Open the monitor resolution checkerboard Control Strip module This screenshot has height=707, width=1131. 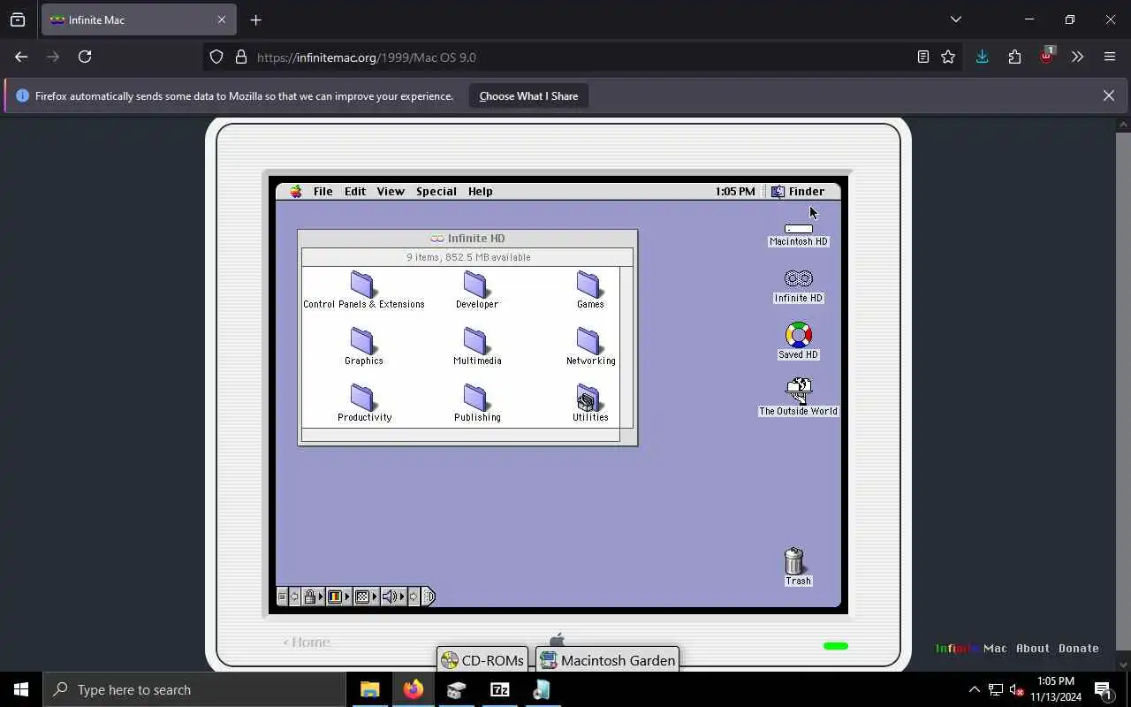pyautogui.click(x=366, y=597)
